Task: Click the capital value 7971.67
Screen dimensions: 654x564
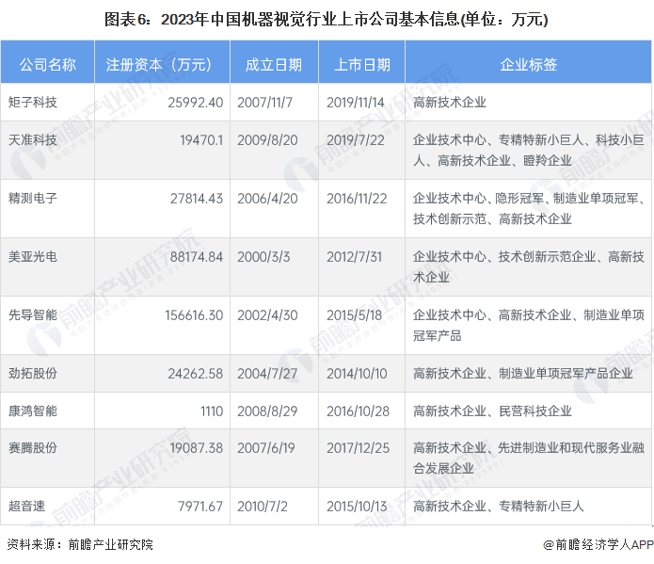Action: point(200,507)
